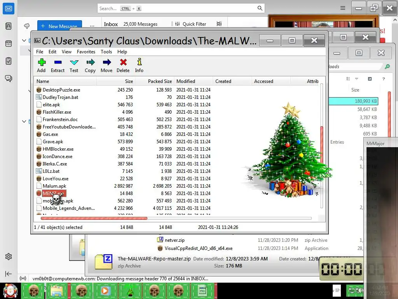Collapse the lower account folder tree chevron
This screenshot has height=299, width=398.
pyautogui.click(x=24, y=121)
